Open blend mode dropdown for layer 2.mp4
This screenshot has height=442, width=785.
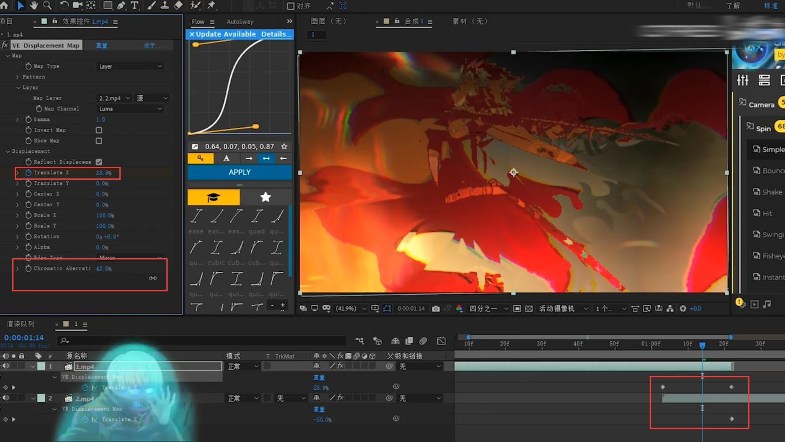pyautogui.click(x=243, y=398)
